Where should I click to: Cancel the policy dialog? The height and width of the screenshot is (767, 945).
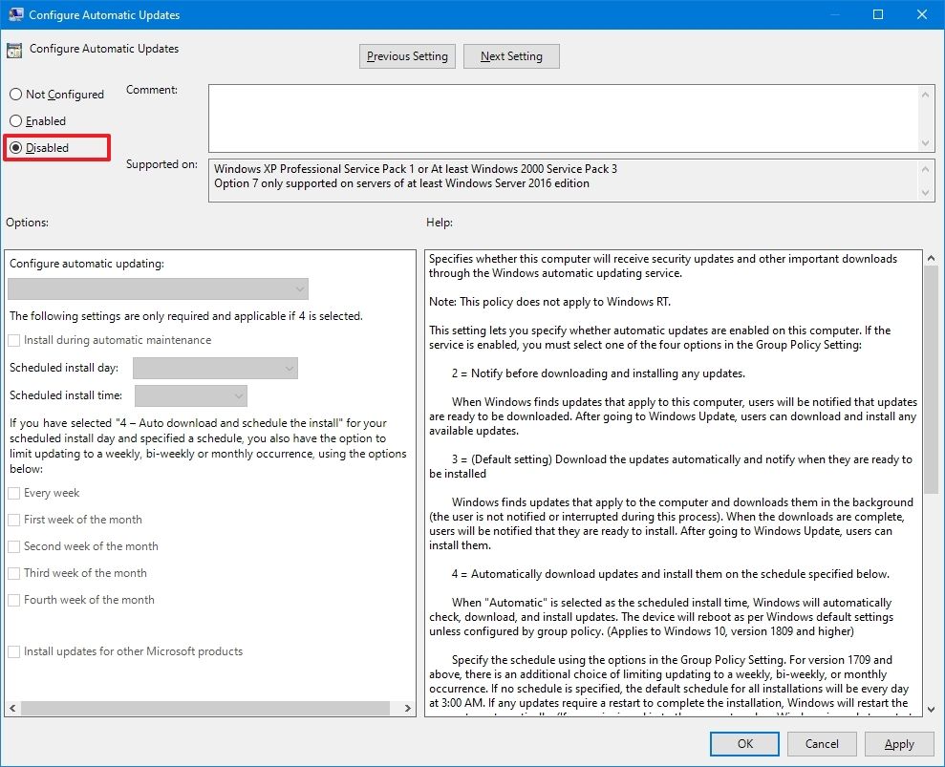coord(822,743)
